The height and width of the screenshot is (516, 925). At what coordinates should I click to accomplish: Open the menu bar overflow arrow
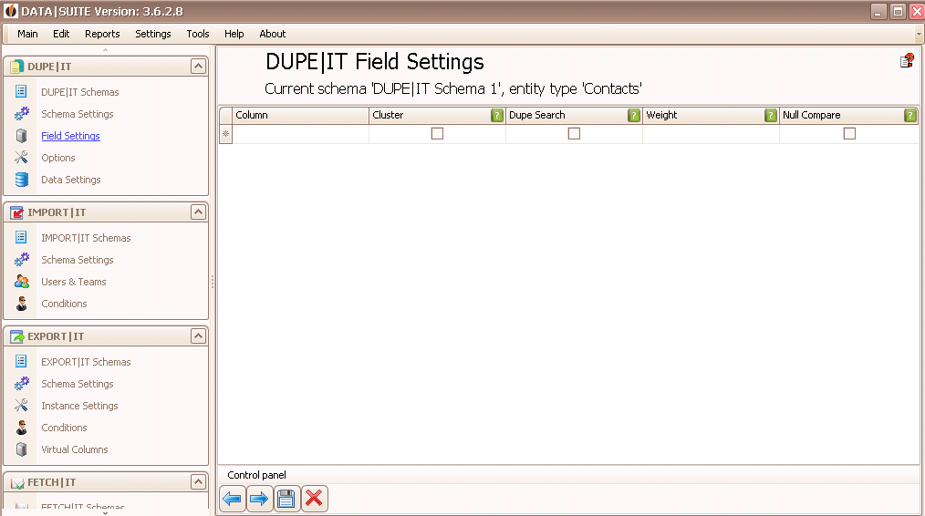pyautogui.click(x=919, y=35)
